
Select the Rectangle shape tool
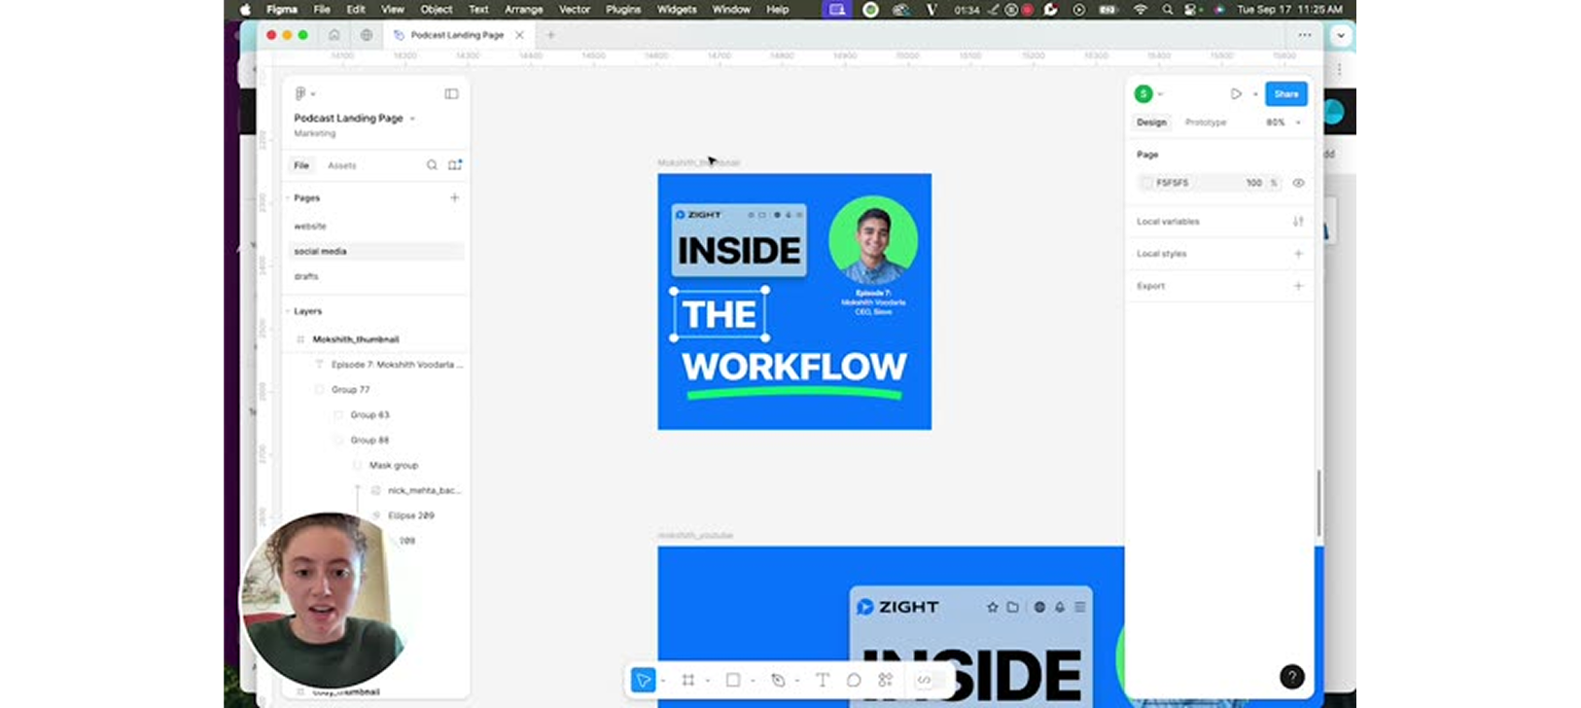point(733,681)
